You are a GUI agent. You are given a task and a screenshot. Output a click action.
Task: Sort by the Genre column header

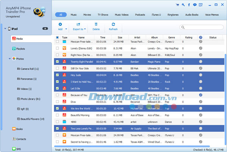click(x=171, y=37)
